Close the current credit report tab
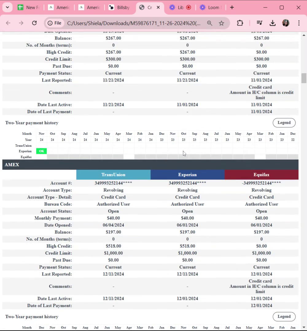 point(158,7)
